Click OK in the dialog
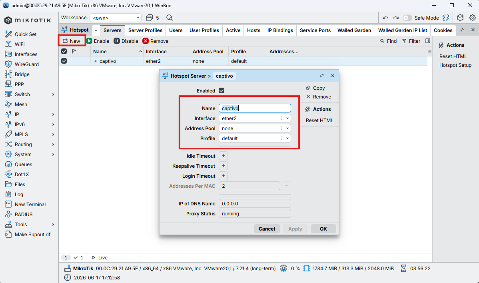 (323, 229)
